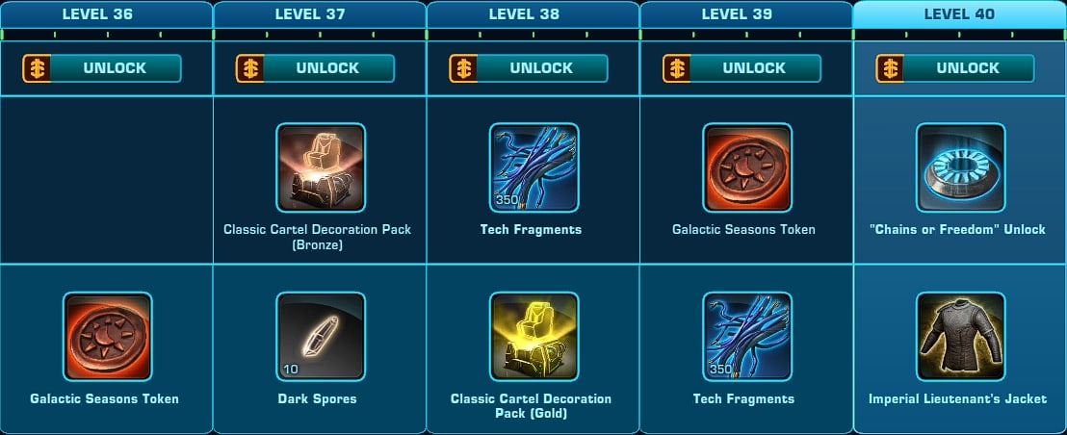
Task: Select the Level 36 header tab
Action: pyautogui.click(x=107, y=14)
